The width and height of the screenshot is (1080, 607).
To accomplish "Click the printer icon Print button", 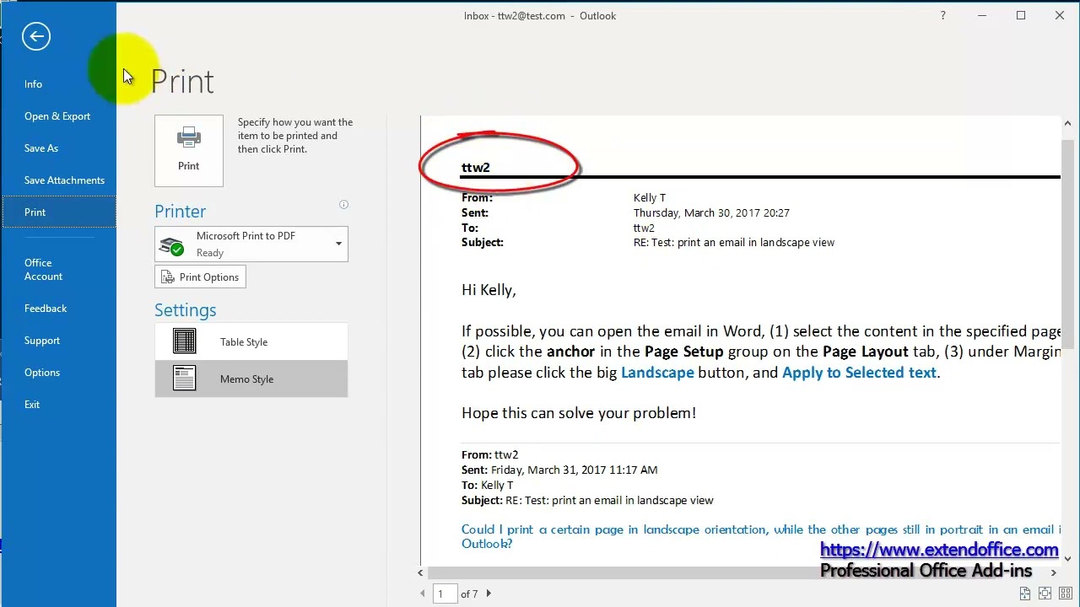I will (189, 150).
